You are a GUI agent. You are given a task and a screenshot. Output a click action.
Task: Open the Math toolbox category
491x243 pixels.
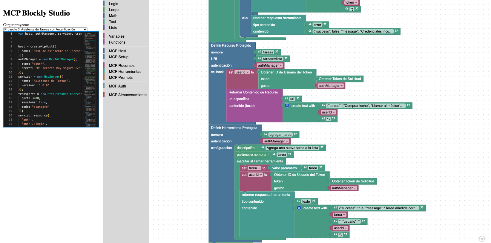(126, 16)
